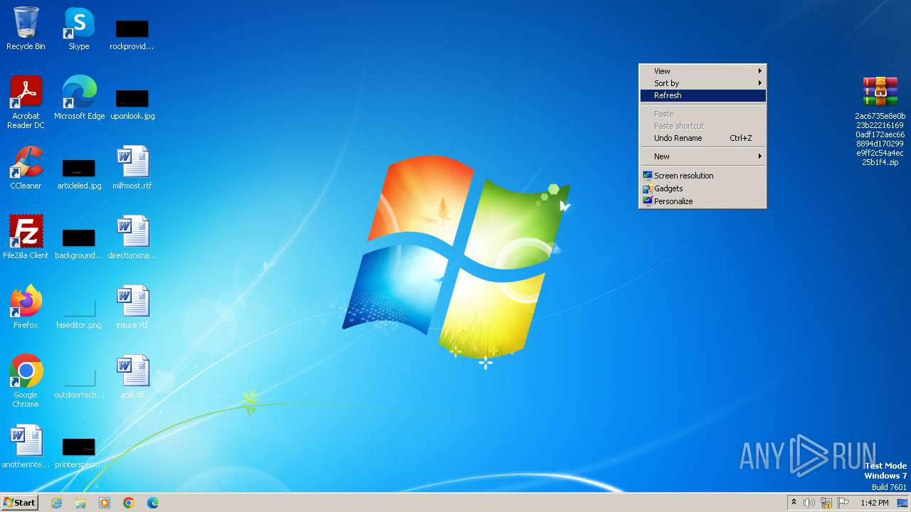This screenshot has height=512, width=911.
Task: Expand the New submenu
Action: click(702, 156)
